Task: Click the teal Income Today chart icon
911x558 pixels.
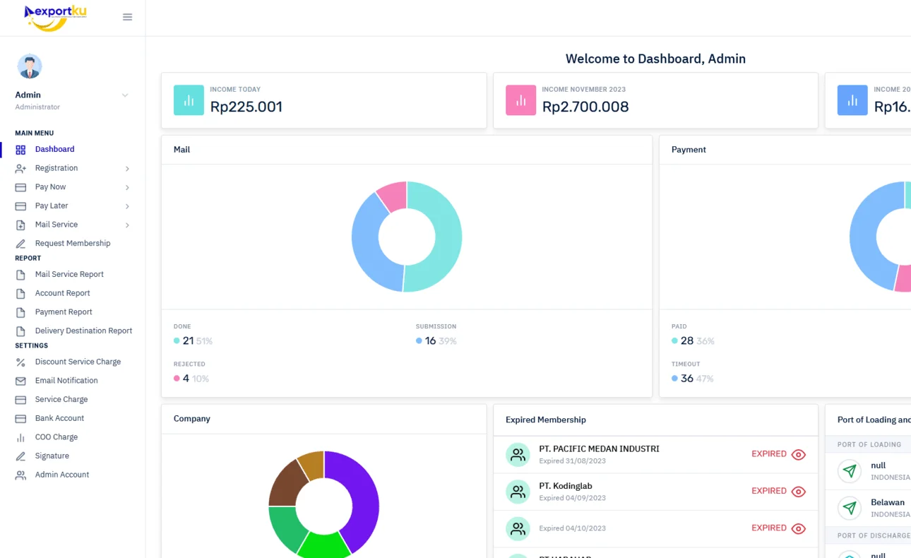Action: (189, 100)
